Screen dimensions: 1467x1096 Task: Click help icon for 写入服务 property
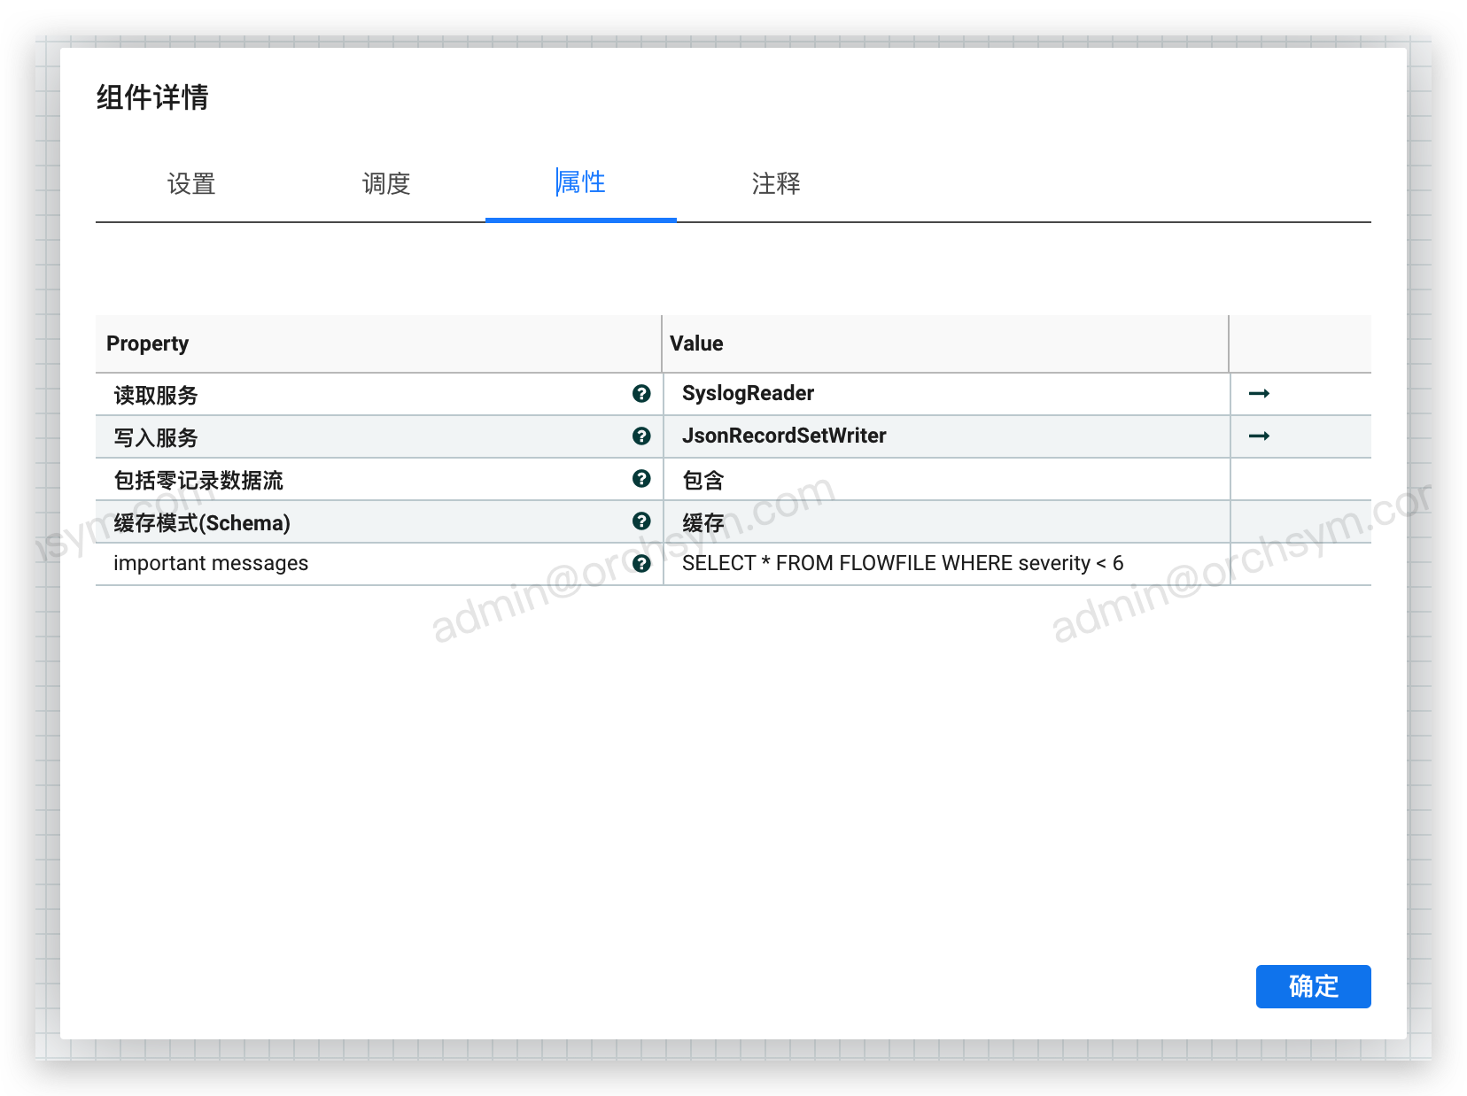point(641,436)
